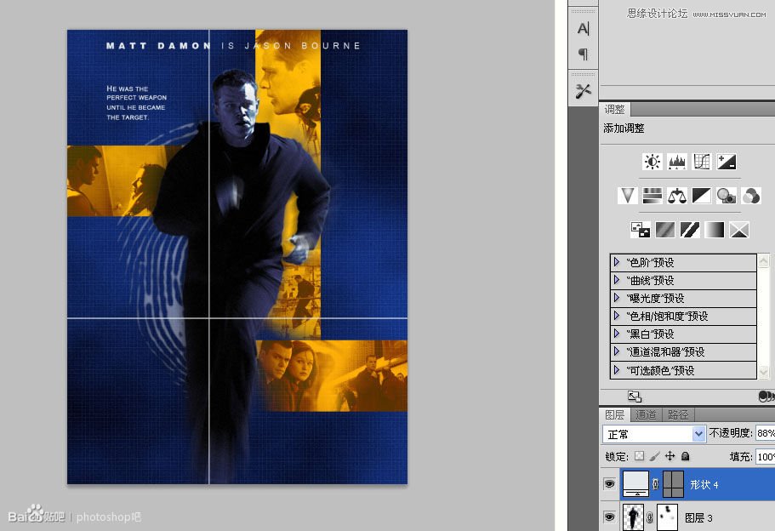Select the Brightness/Contrast adjustment icon

(x=652, y=162)
